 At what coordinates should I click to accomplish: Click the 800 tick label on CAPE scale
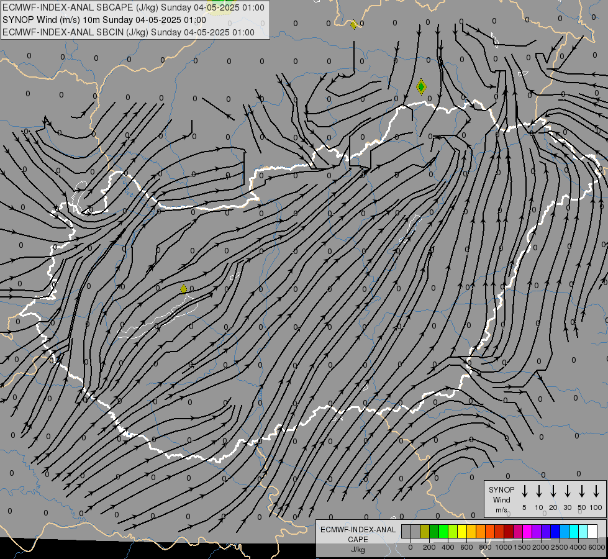click(x=485, y=547)
